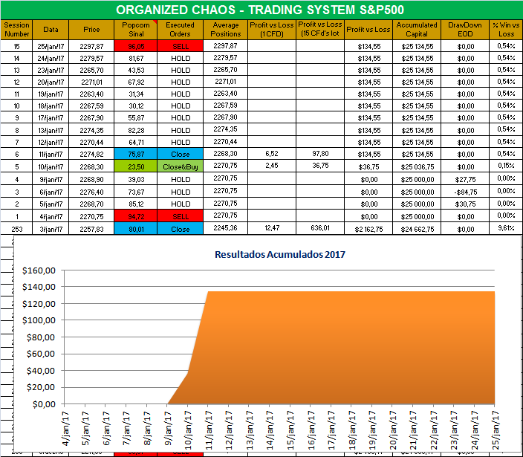Select the $160,00 axis label
The image size is (523, 457).
click(x=39, y=270)
